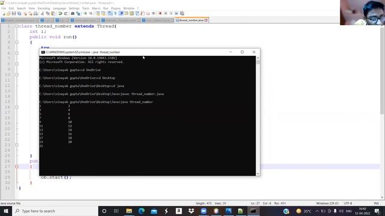Image resolution: width=385 pixels, height=216 pixels.
Task: Undo the last edit via the toolbar
Action: click(60, 13)
